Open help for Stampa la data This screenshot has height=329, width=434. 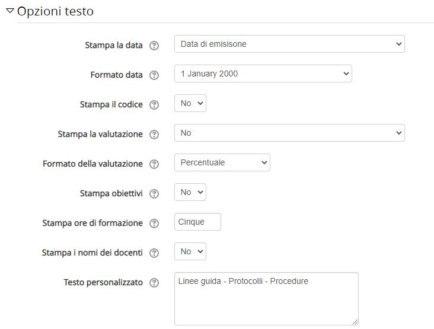[154, 46]
